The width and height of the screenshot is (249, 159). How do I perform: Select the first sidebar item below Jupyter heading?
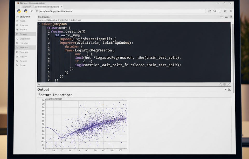coord(23,21)
